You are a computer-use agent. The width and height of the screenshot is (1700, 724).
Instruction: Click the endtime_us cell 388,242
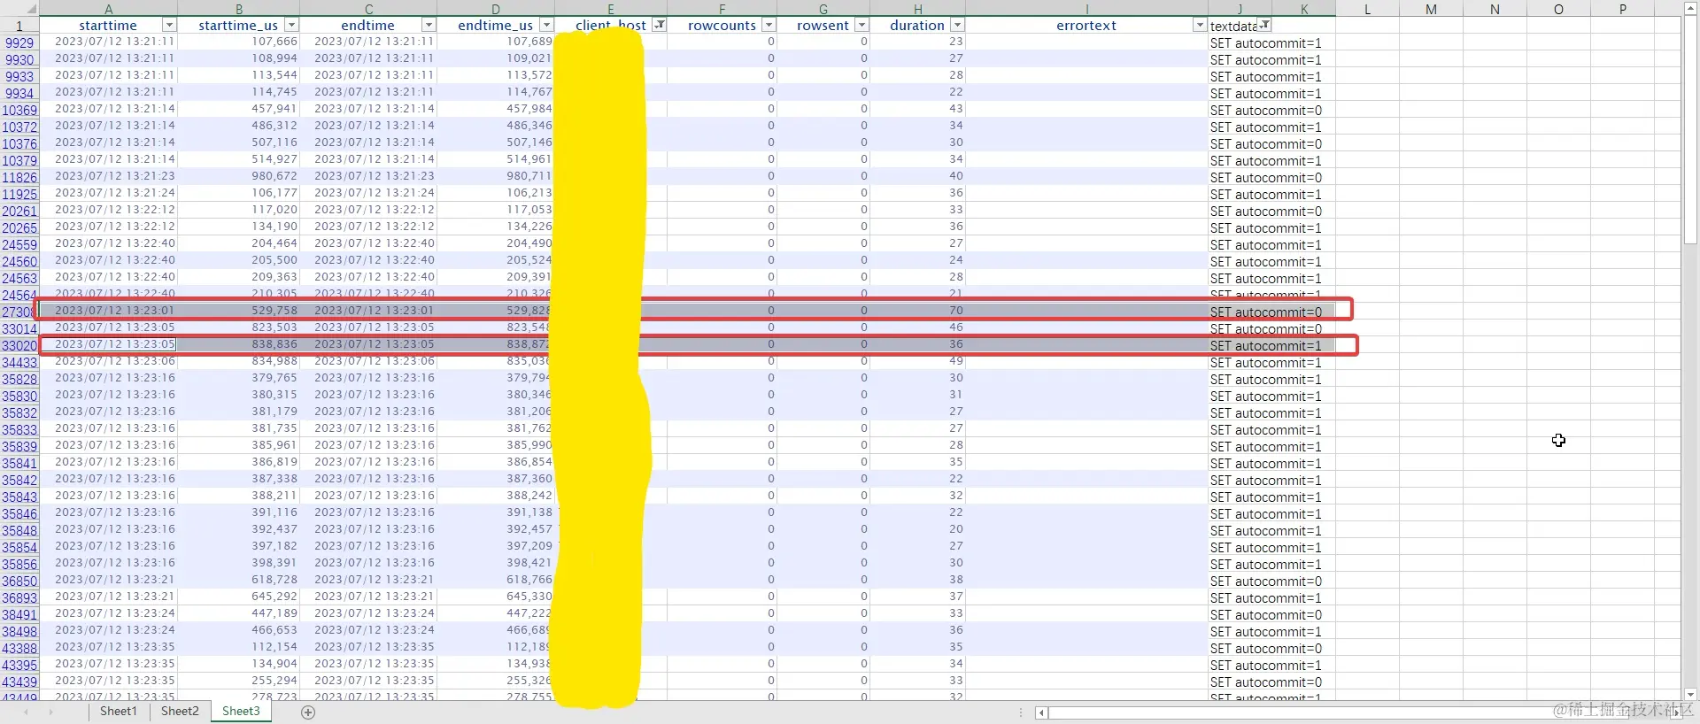[x=496, y=496]
